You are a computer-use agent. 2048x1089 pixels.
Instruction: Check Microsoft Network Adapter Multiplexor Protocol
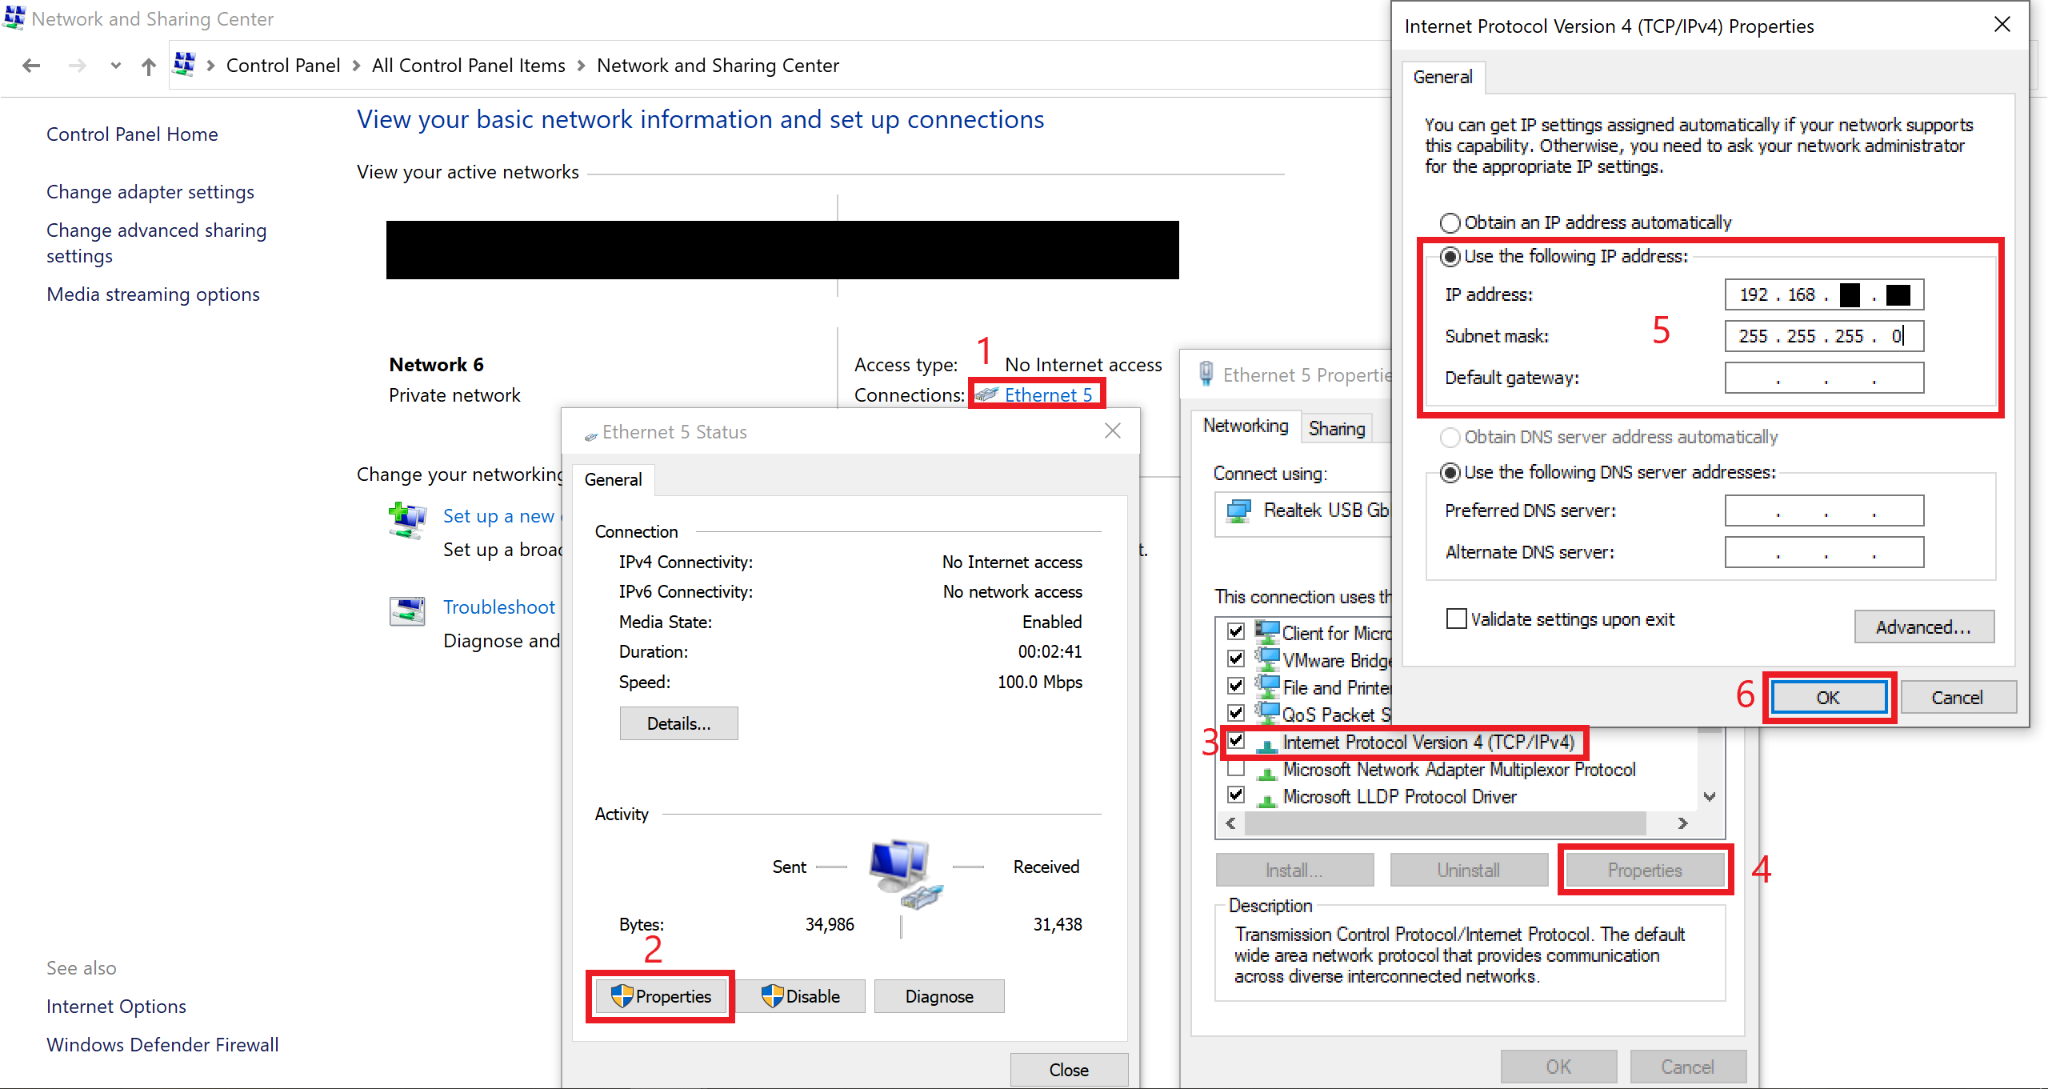pos(1236,769)
